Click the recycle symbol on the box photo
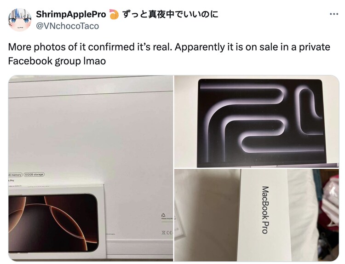This screenshot has height=264, width=345. [163, 215]
